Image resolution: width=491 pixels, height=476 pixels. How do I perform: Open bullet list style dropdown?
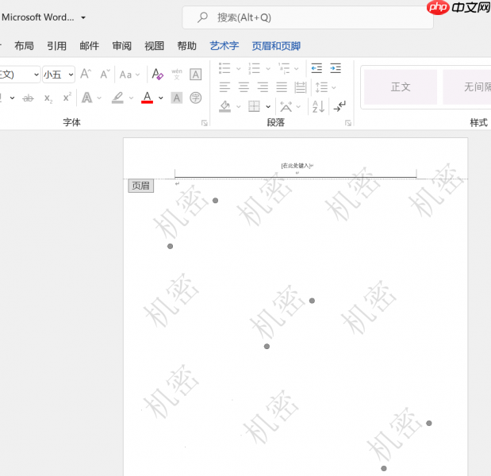coord(238,68)
